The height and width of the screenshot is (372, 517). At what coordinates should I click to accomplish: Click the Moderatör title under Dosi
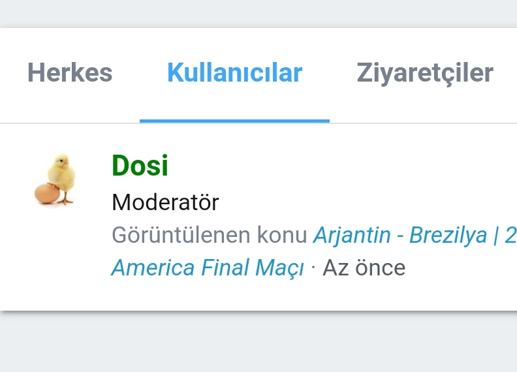[x=165, y=202]
